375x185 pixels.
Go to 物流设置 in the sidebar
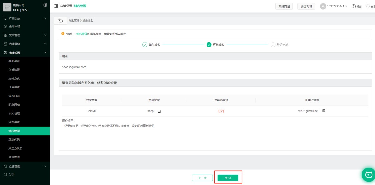tap(14, 122)
